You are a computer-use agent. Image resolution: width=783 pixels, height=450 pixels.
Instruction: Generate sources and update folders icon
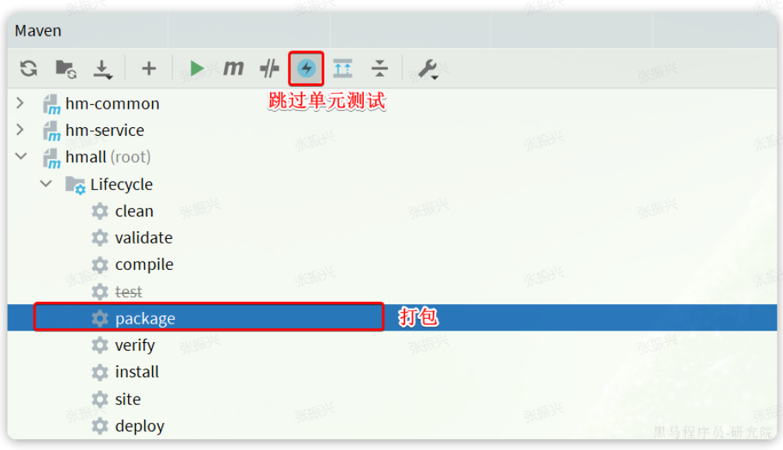click(65, 69)
